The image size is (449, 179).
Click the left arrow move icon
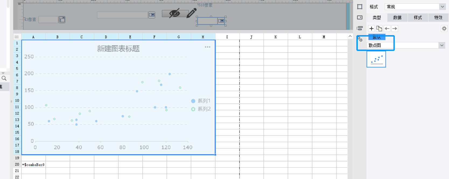387,28
